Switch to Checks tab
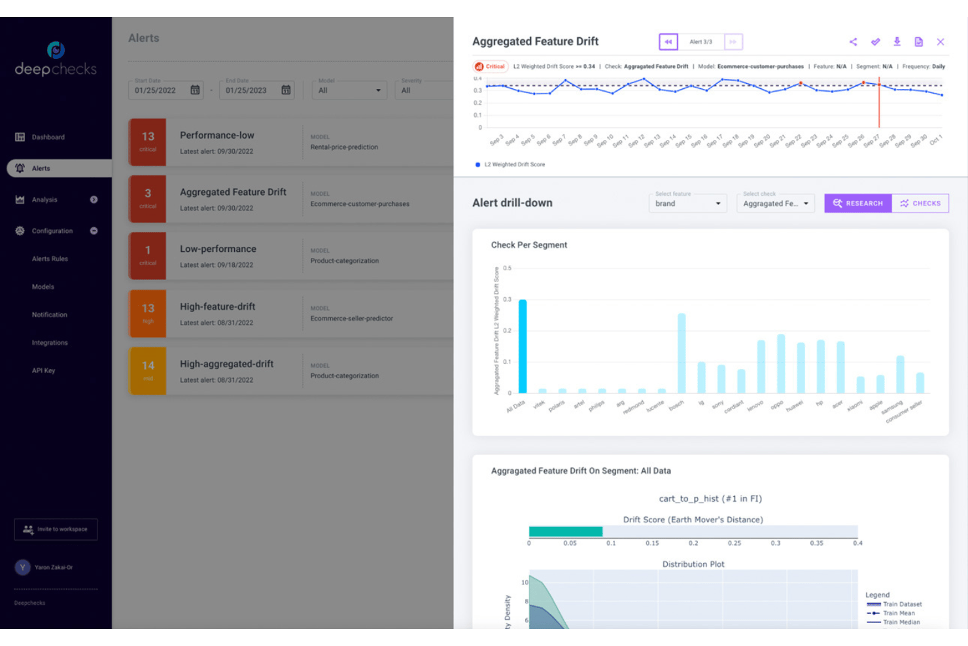This screenshot has height=646, width=968. pos(920,203)
